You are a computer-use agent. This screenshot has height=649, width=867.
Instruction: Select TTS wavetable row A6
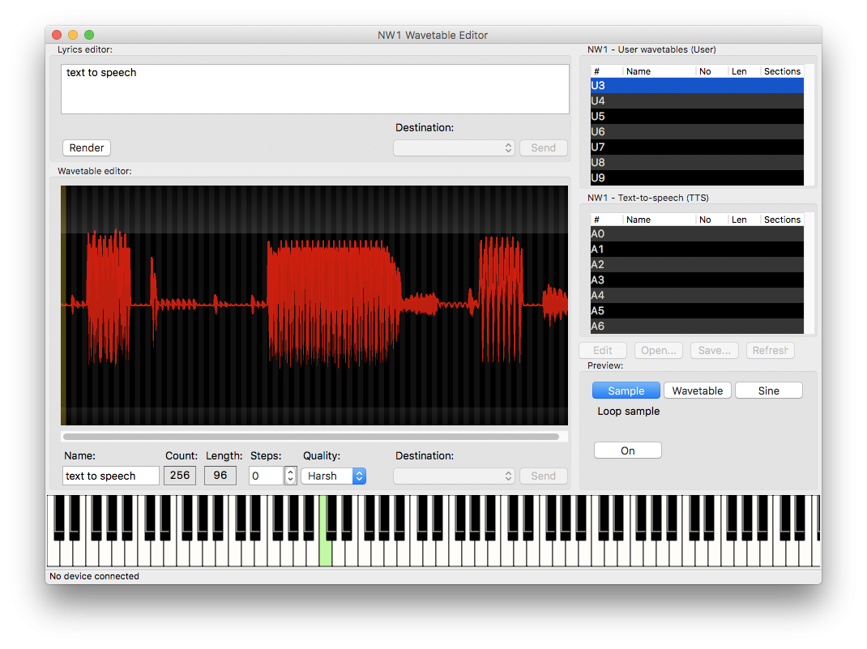697,327
